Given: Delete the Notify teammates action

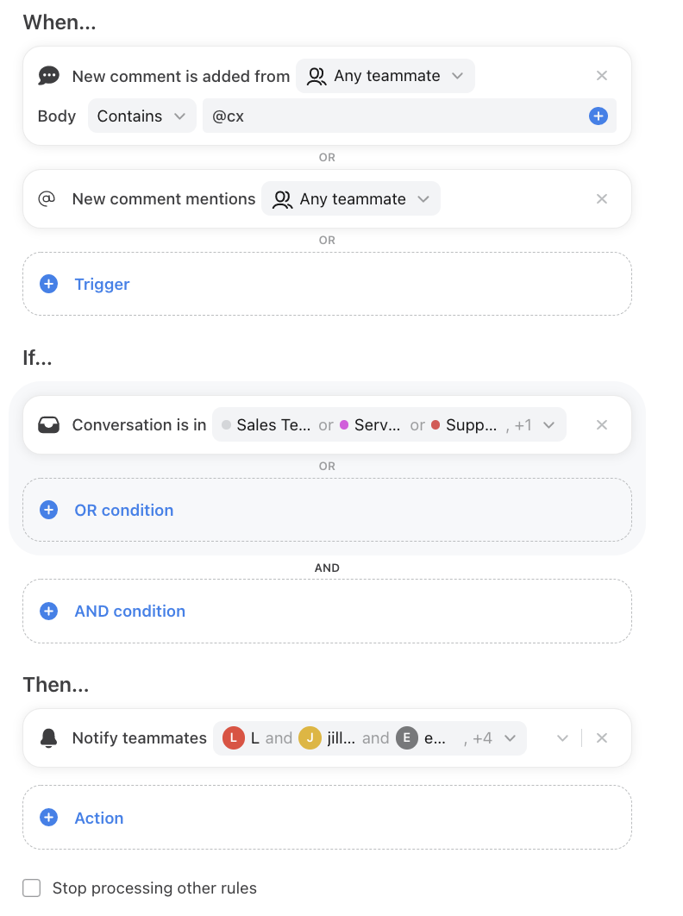Looking at the screenshot, I should [x=602, y=738].
